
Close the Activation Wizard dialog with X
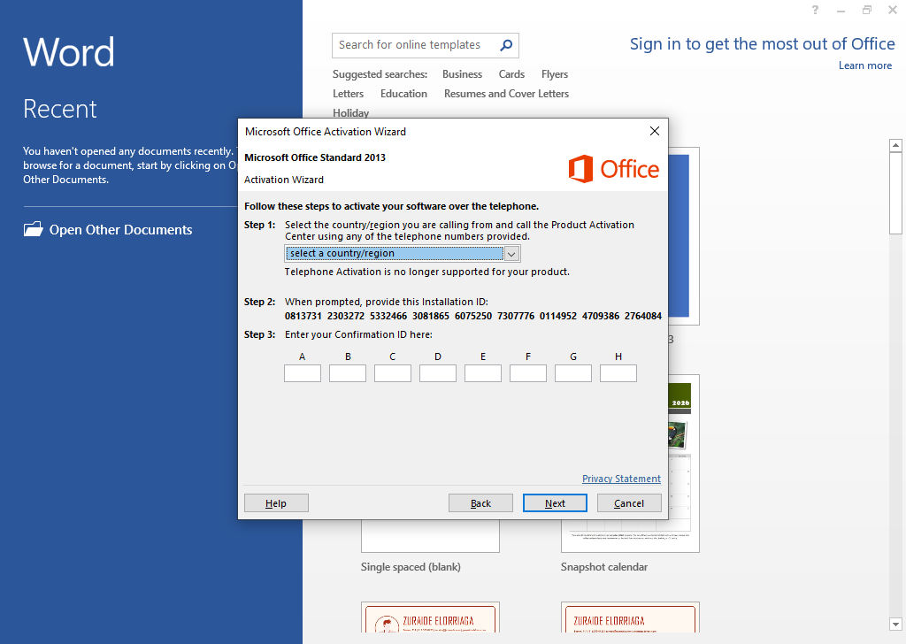654,131
